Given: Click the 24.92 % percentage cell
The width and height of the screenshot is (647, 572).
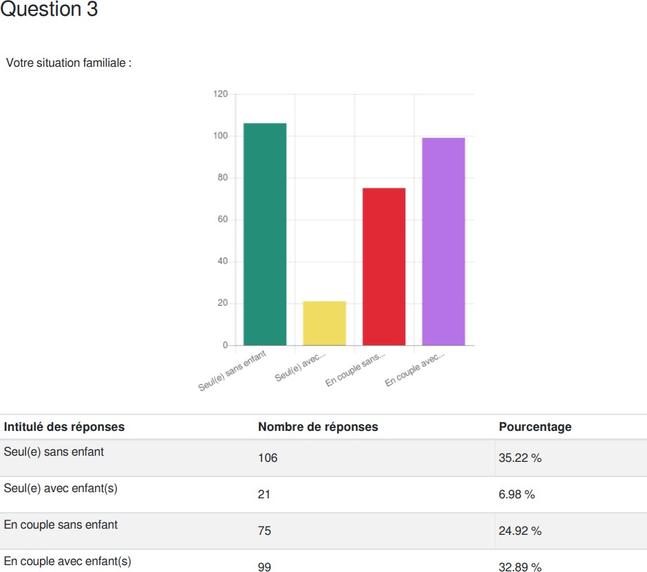Looking at the screenshot, I should 520,530.
